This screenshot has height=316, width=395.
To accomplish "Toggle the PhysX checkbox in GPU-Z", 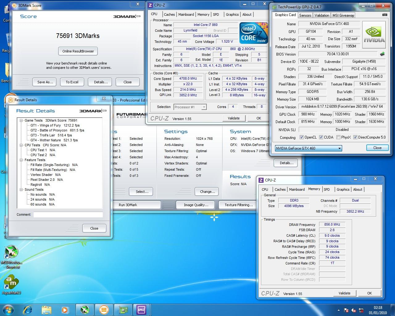I will pos(338,137).
